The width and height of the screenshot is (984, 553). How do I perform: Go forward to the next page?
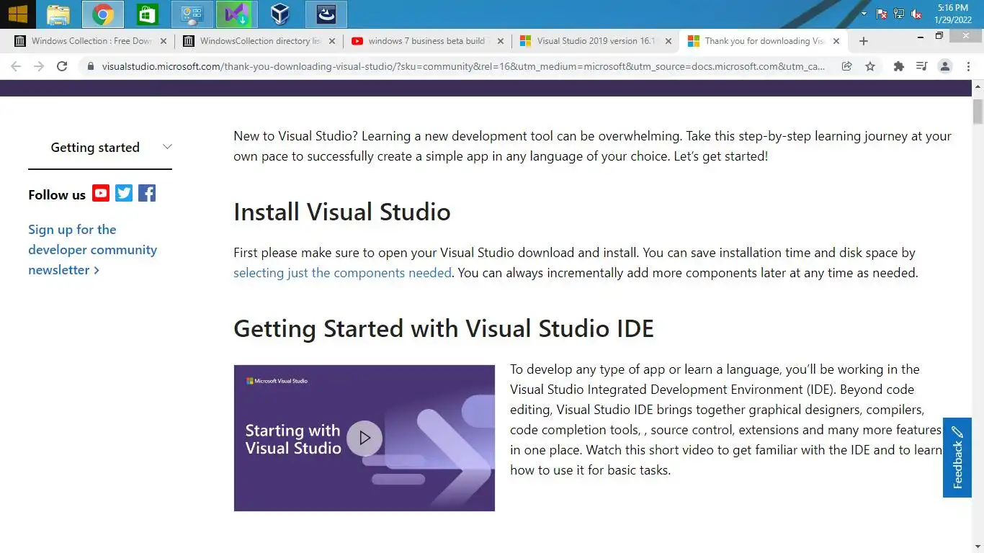(x=39, y=66)
